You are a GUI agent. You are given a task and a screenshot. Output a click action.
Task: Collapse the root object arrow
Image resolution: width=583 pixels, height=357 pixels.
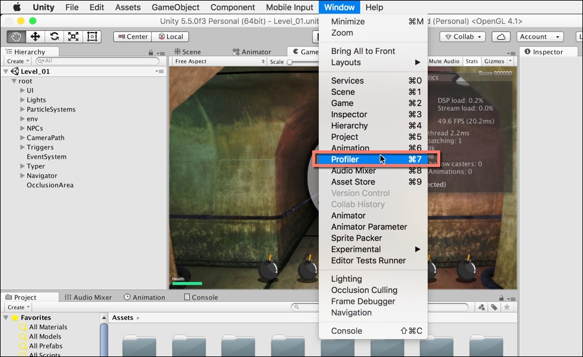[14, 81]
